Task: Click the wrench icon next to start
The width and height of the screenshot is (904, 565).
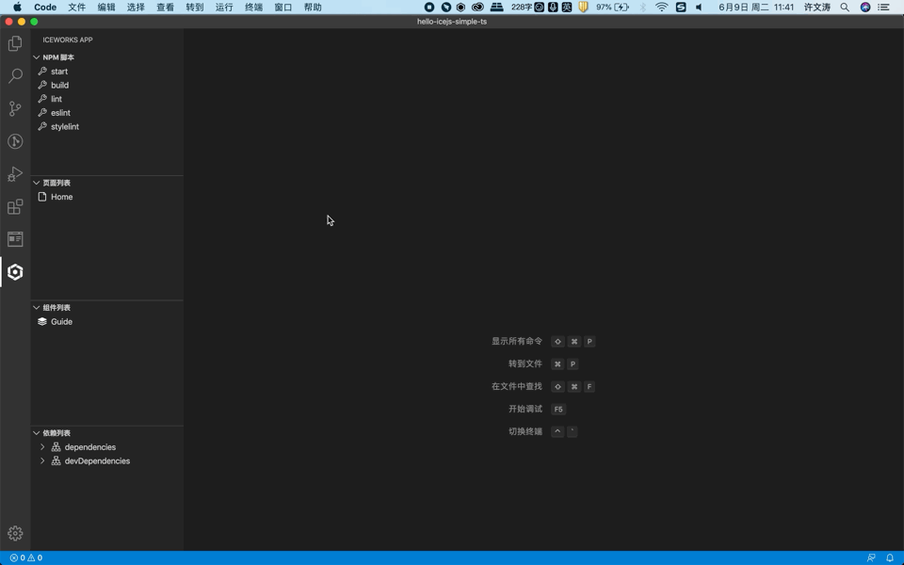Action: 42,71
